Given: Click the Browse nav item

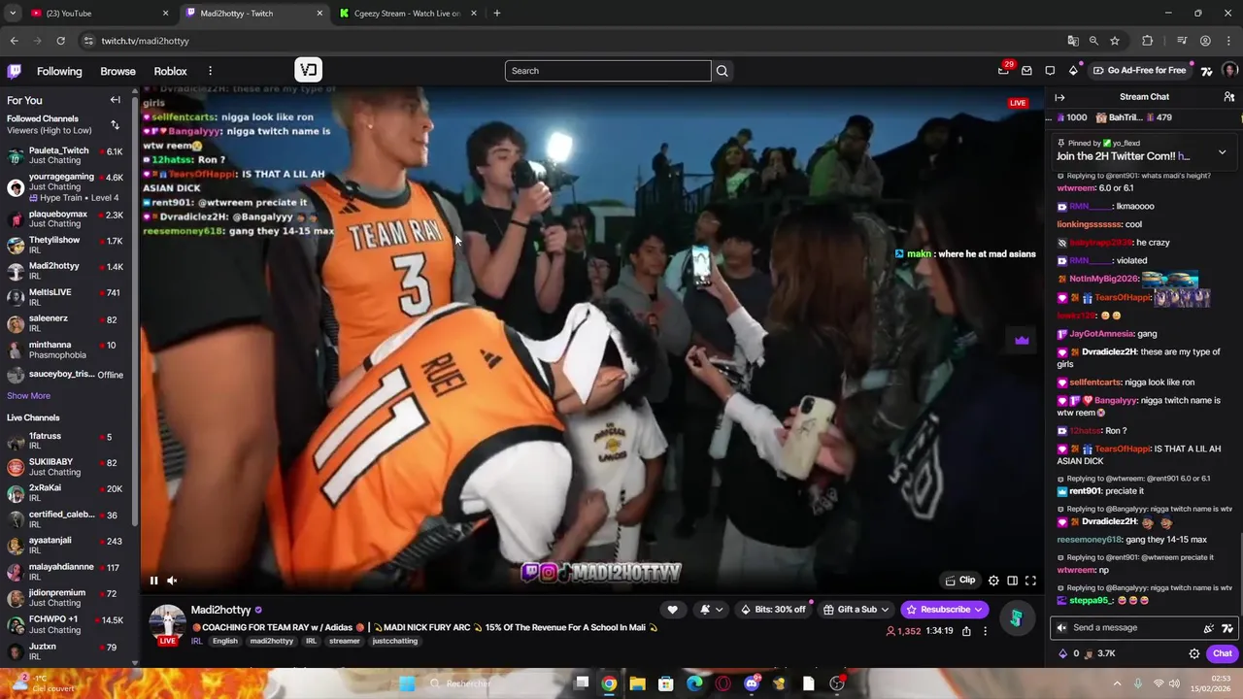Looking at the screenshot, I should pos(118,71).
